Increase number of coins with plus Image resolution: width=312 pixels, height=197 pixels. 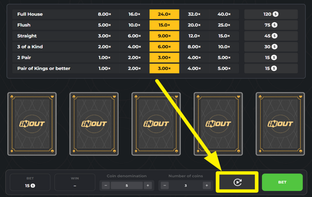click(207, 186)
